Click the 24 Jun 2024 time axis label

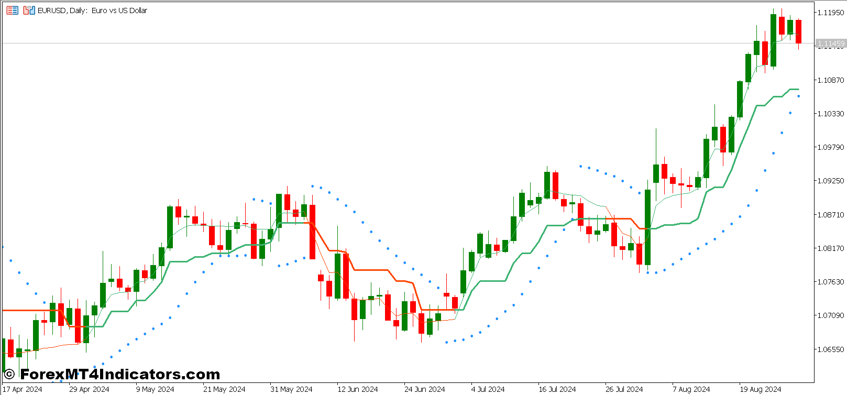click(424, 389)
